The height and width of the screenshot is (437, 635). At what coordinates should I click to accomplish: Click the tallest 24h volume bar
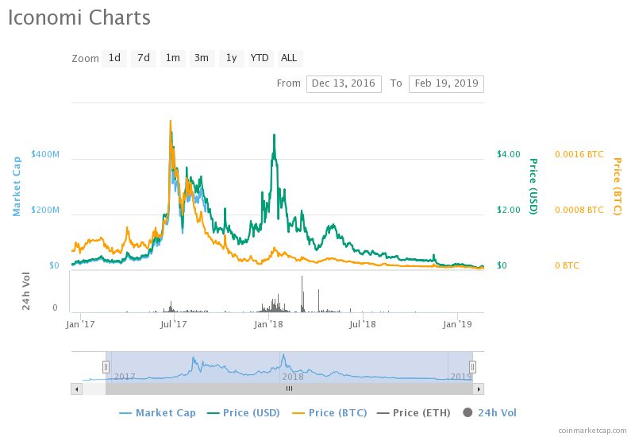[302, 294]
